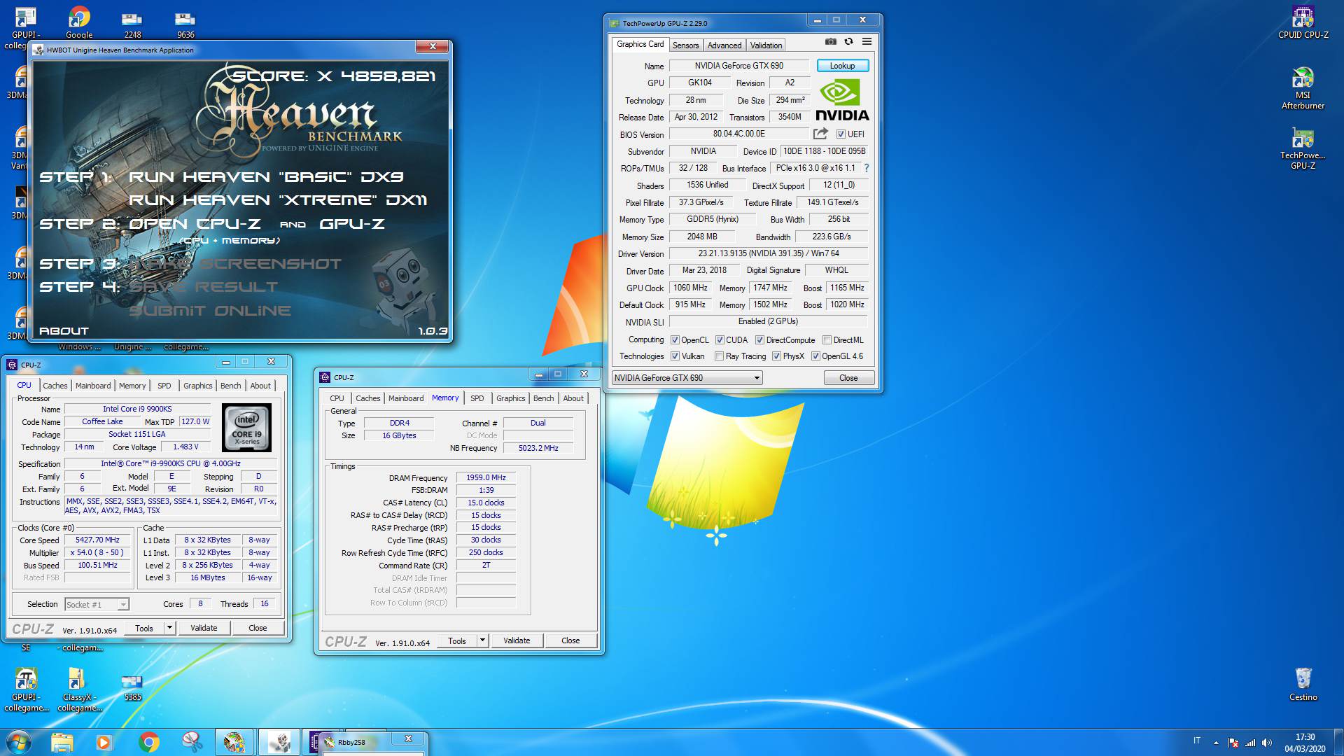Click the volume icon in system tray
The width and height of the screenshot is (1344, 756).
coord(1266,743)
